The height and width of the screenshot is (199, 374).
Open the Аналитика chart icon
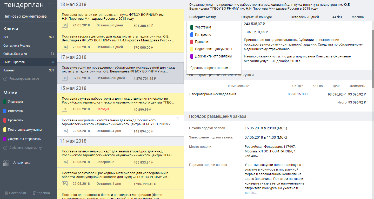click(6, 163)
